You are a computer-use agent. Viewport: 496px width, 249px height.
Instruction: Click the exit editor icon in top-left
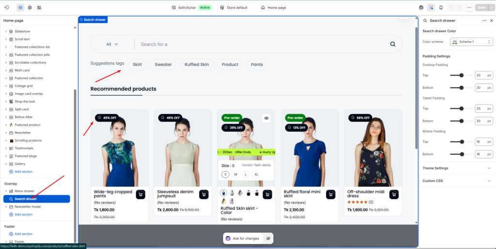point(7,7)
